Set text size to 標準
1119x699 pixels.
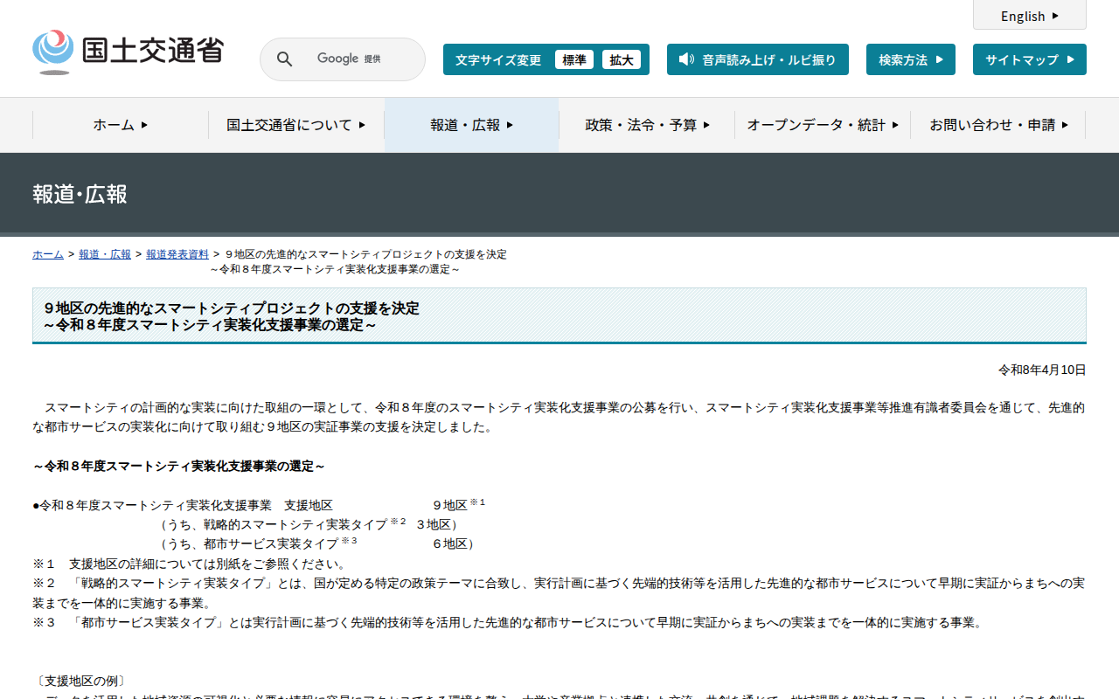(574, 59)
